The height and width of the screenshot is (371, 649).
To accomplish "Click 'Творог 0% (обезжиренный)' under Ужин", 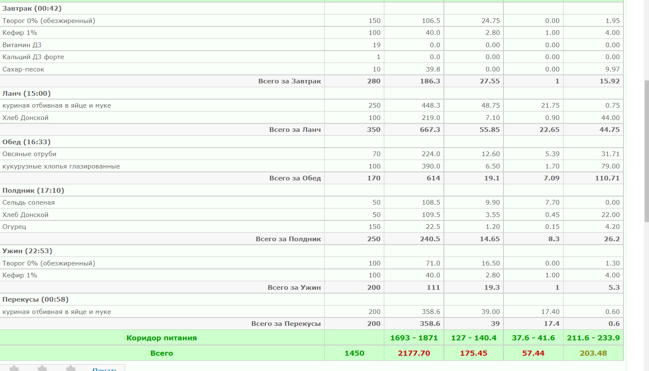I will click(x=49, y=263).
